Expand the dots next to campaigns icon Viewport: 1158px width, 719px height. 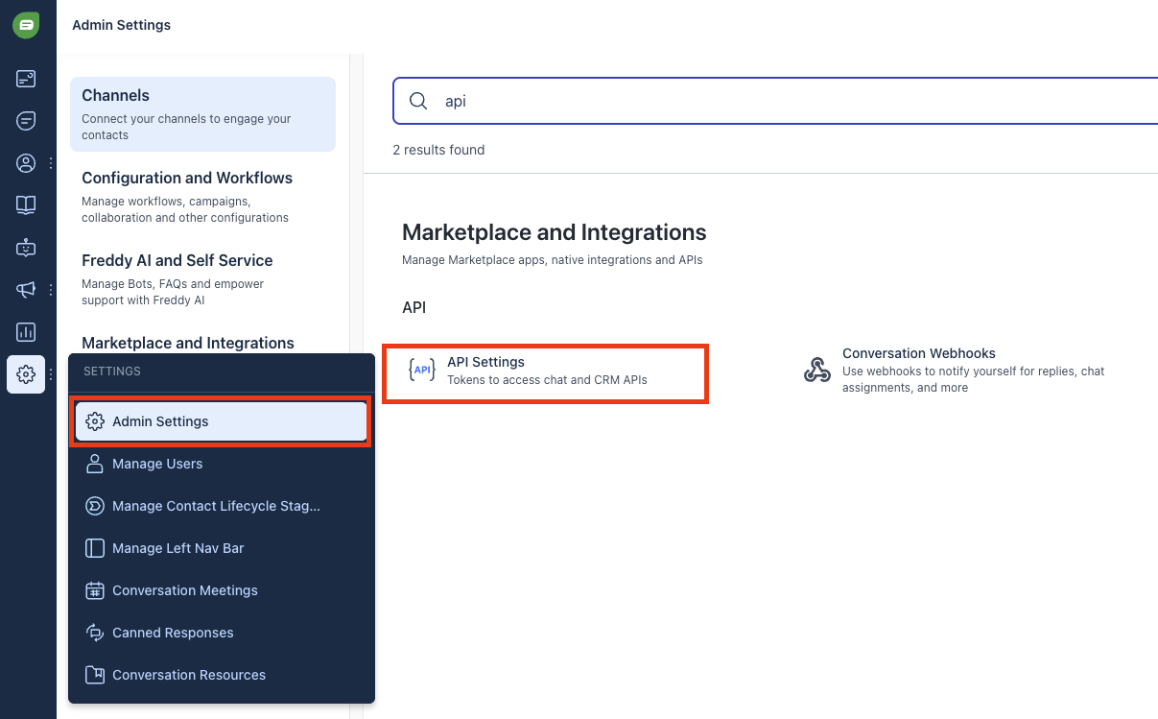pos(51,290)
